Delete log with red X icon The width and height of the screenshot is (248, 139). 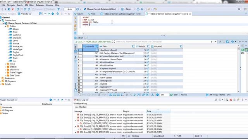(231, 100)
